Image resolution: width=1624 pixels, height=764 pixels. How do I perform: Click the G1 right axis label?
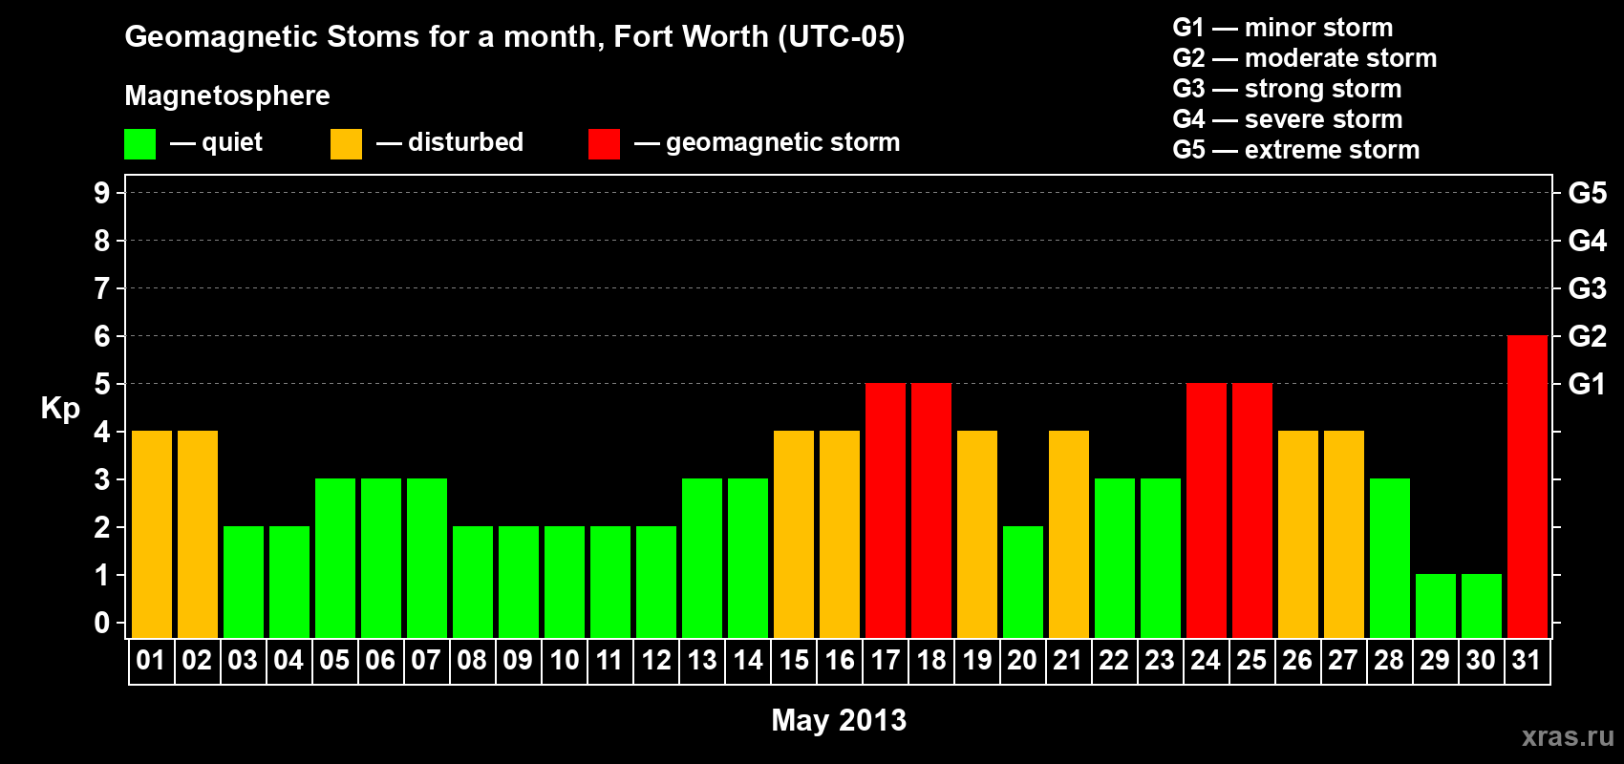pyautogui.click(x=1588, y=384)
